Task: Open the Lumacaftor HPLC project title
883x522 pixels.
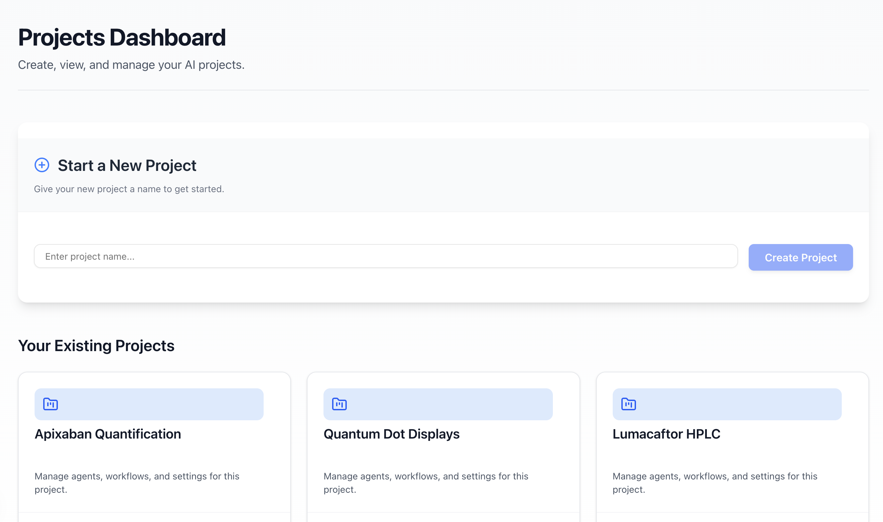Action: (666, 434)
